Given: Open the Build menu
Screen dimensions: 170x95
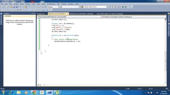Looking at the screenshot, I should point(22,4).
